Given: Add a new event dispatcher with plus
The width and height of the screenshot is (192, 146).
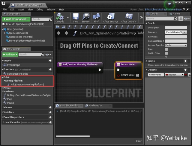Looking at the screenshot, I should [x=50, y=117].
